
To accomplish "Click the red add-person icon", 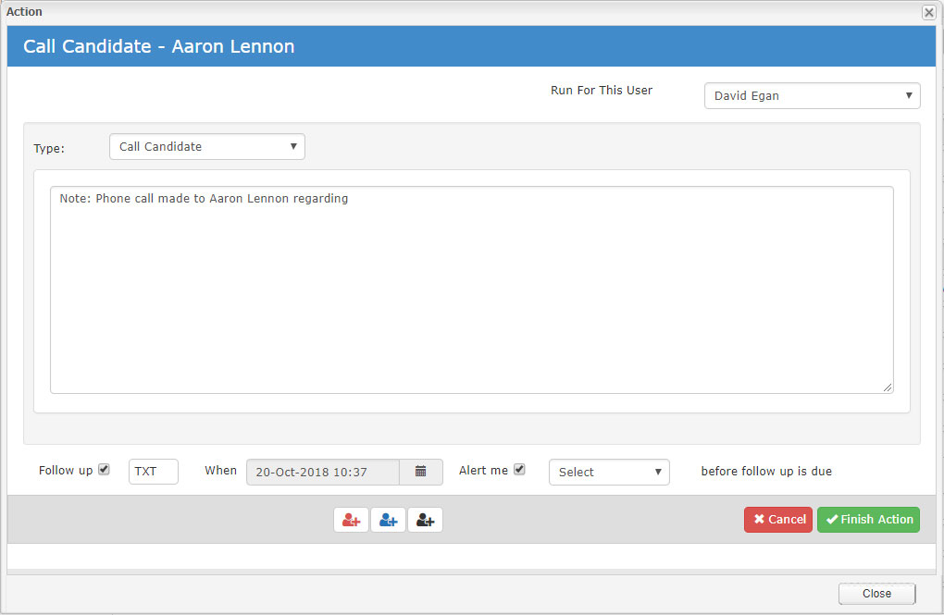I will click(x=351, y=520).
